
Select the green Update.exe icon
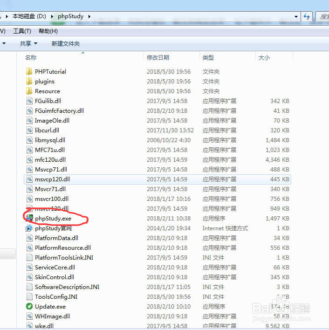click(29, 306)
